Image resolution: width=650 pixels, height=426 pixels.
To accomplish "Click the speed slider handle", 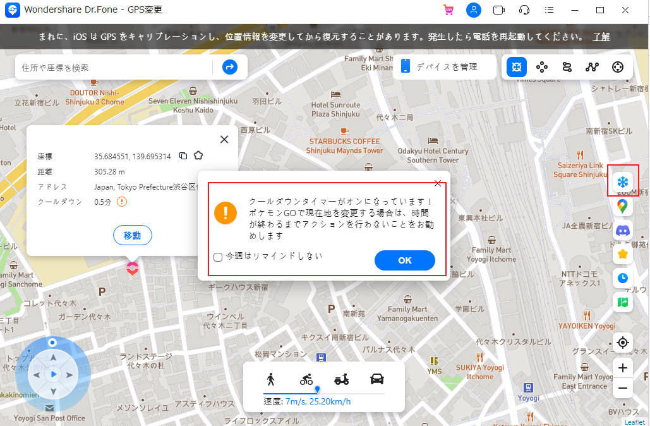I will [317, 389].
